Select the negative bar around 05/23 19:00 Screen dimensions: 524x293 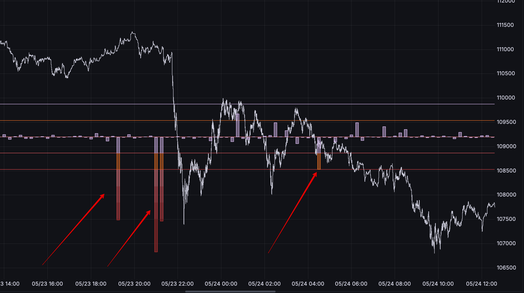click(x=118, y=178)
